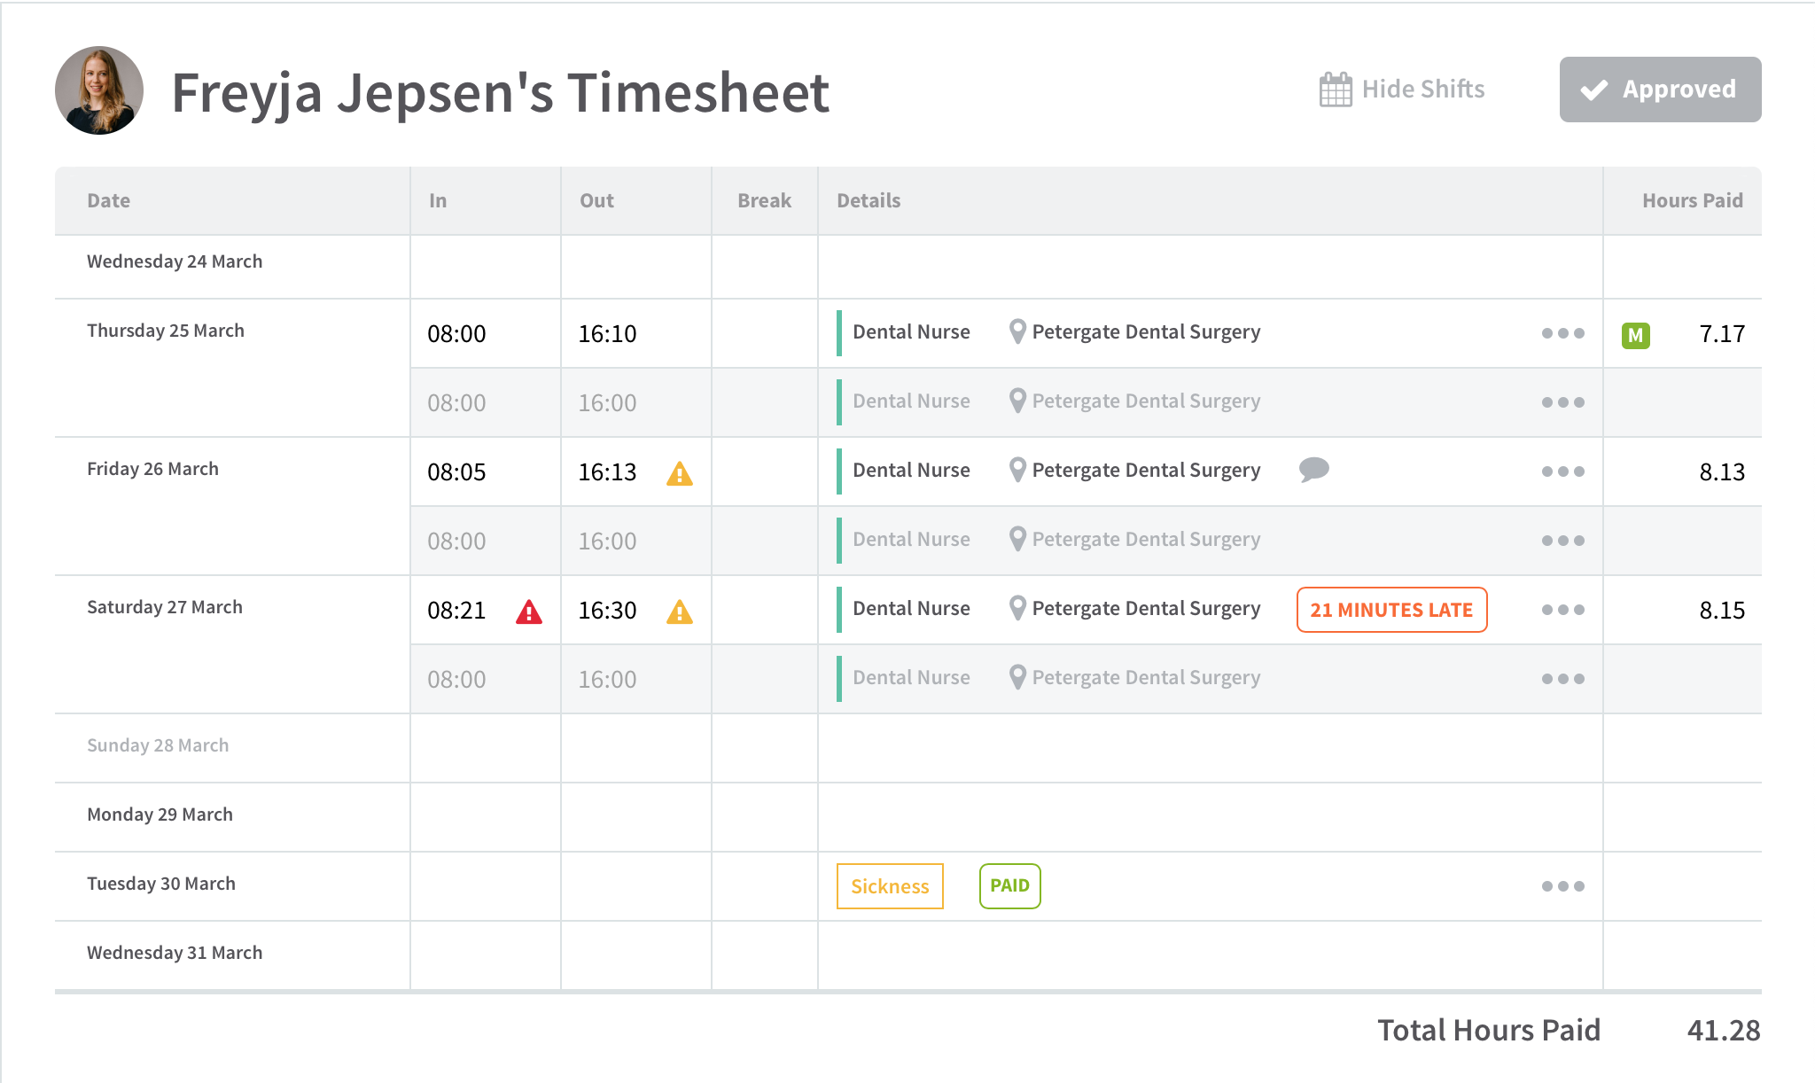The image size is (1815, 1083).
Task: Select the 08:00 In time on Thursday 25 March
Action: 456,334
